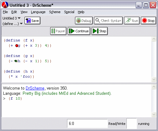Click definitions pane scroll down arrow
158x131 pixels.
(x=154, y=79)
